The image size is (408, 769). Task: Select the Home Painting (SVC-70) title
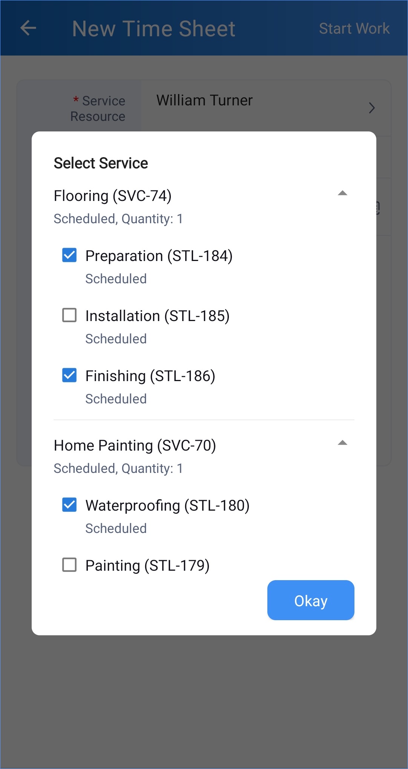pyautogui.click(x=135, y=446)
